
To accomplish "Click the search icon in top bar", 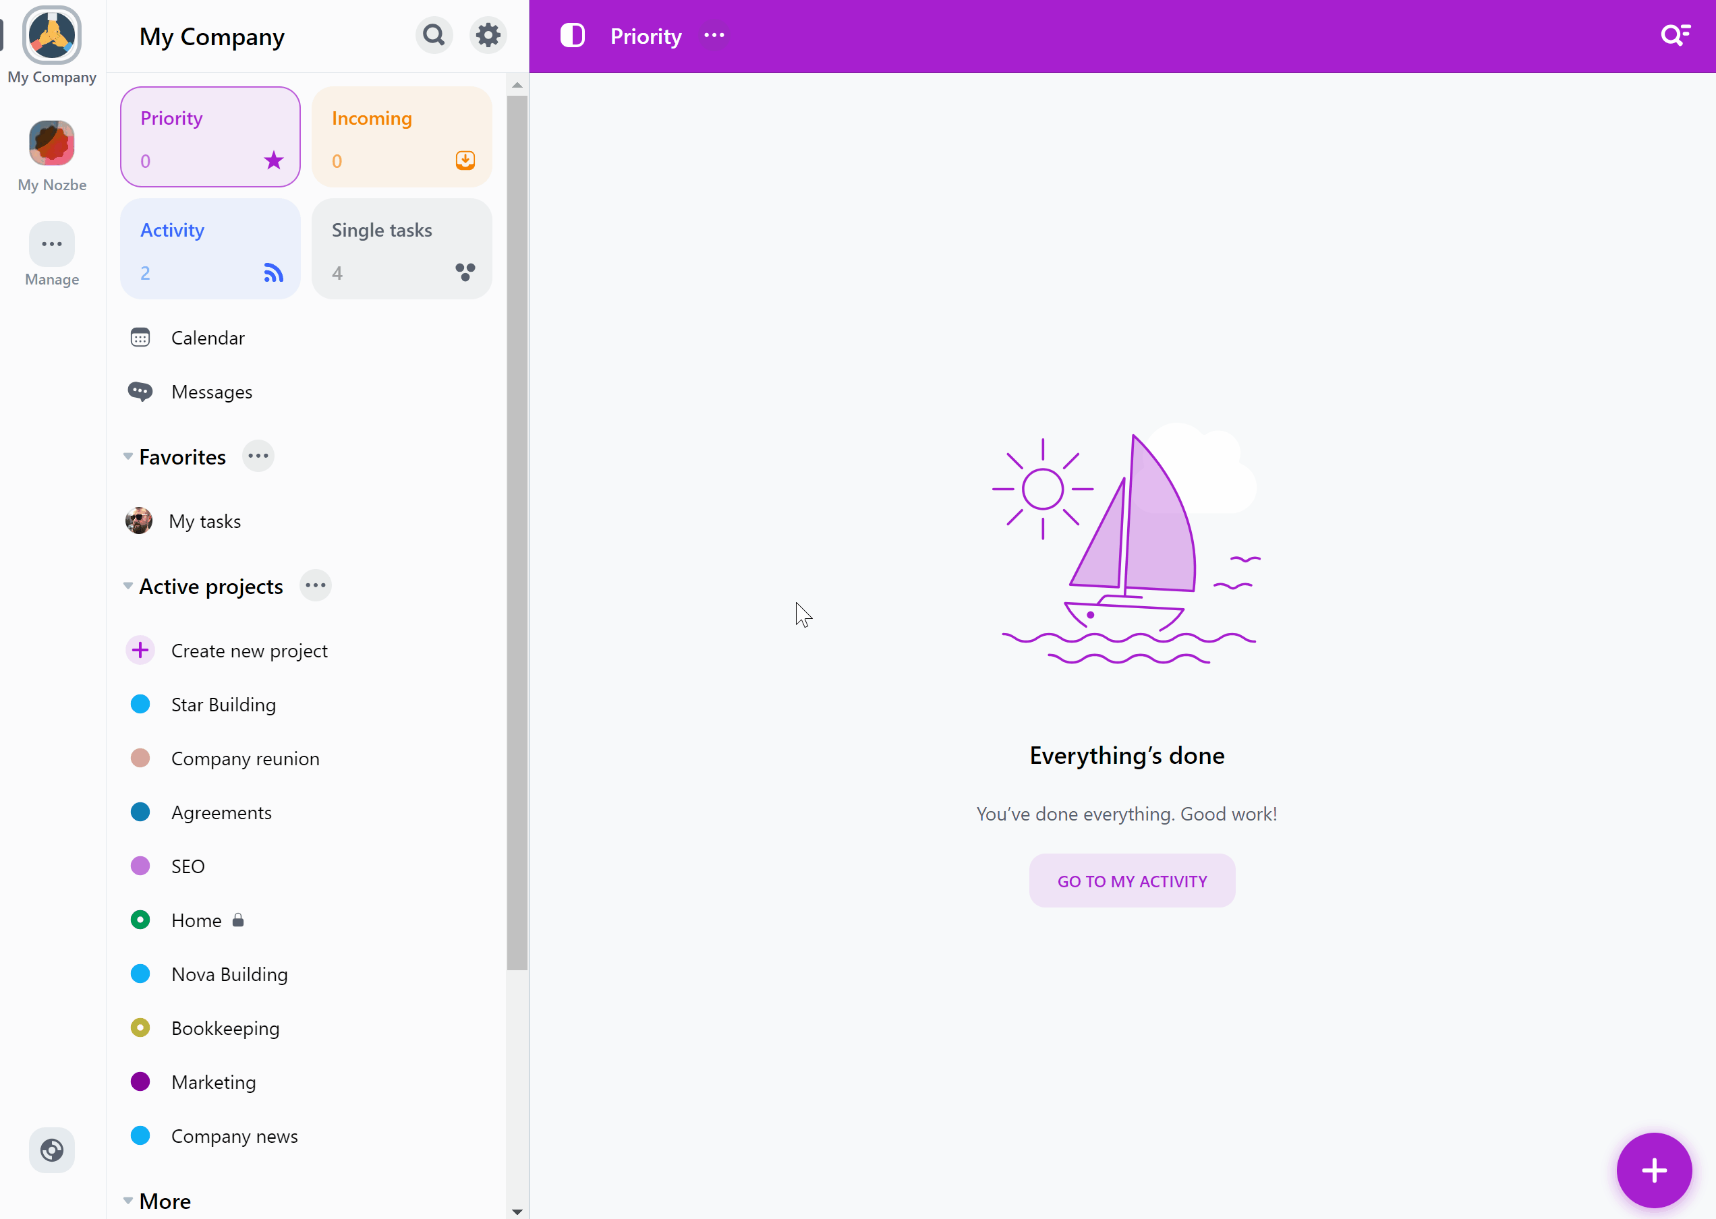I will click(1675, 36).
